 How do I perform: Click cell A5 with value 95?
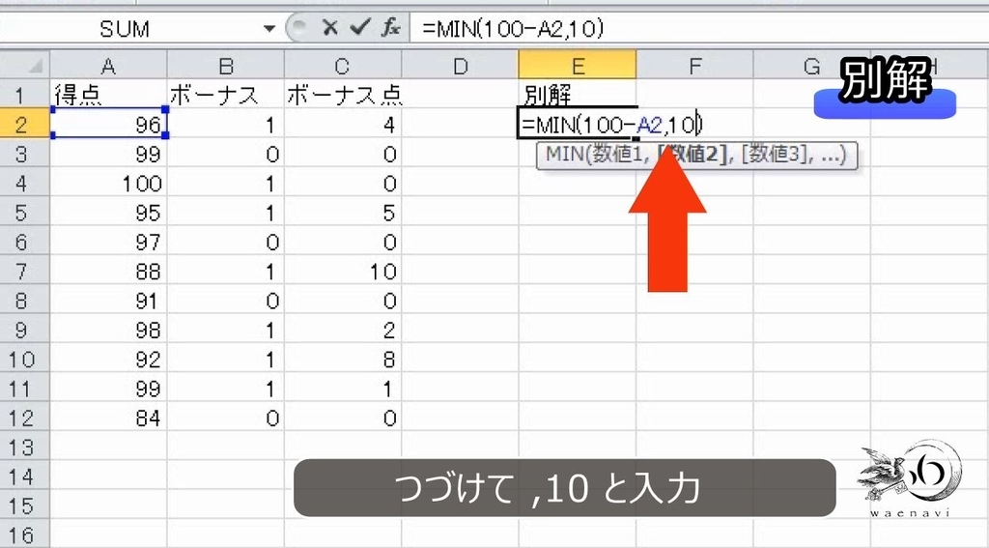[x=108, y=213]
